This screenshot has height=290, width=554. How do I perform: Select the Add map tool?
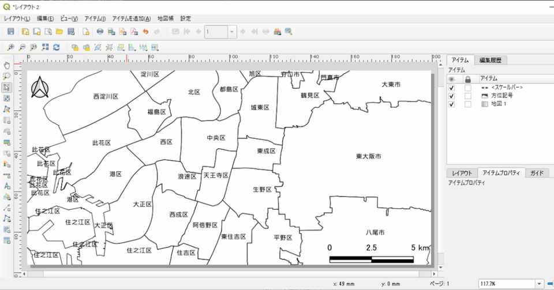point(7,120)
